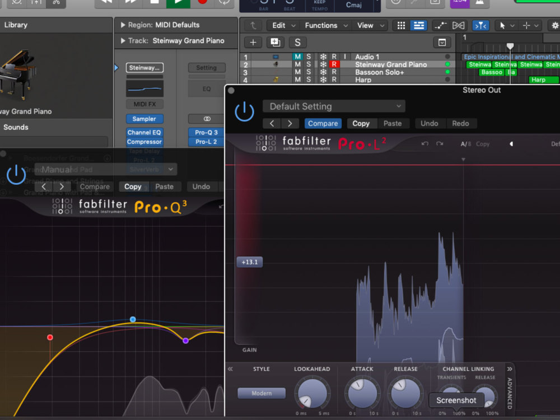560x420 pixels.
Task: Open the channel strip Setting button
Action: (207, 68)
